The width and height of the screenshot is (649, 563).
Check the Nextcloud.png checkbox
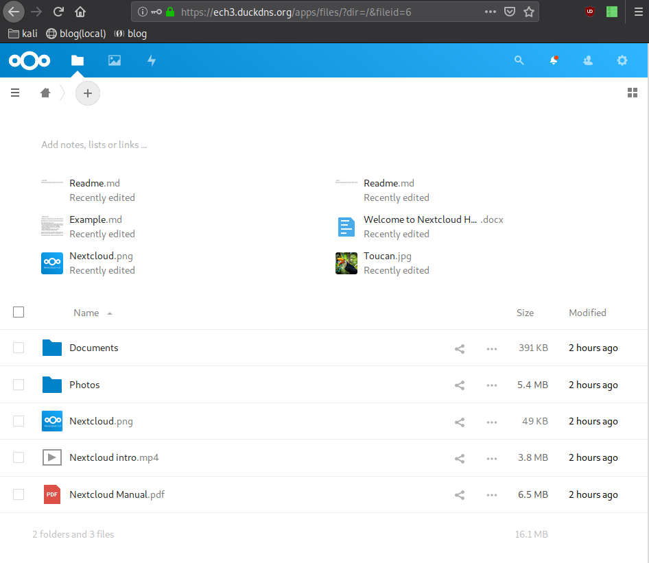tap(19, 420)
